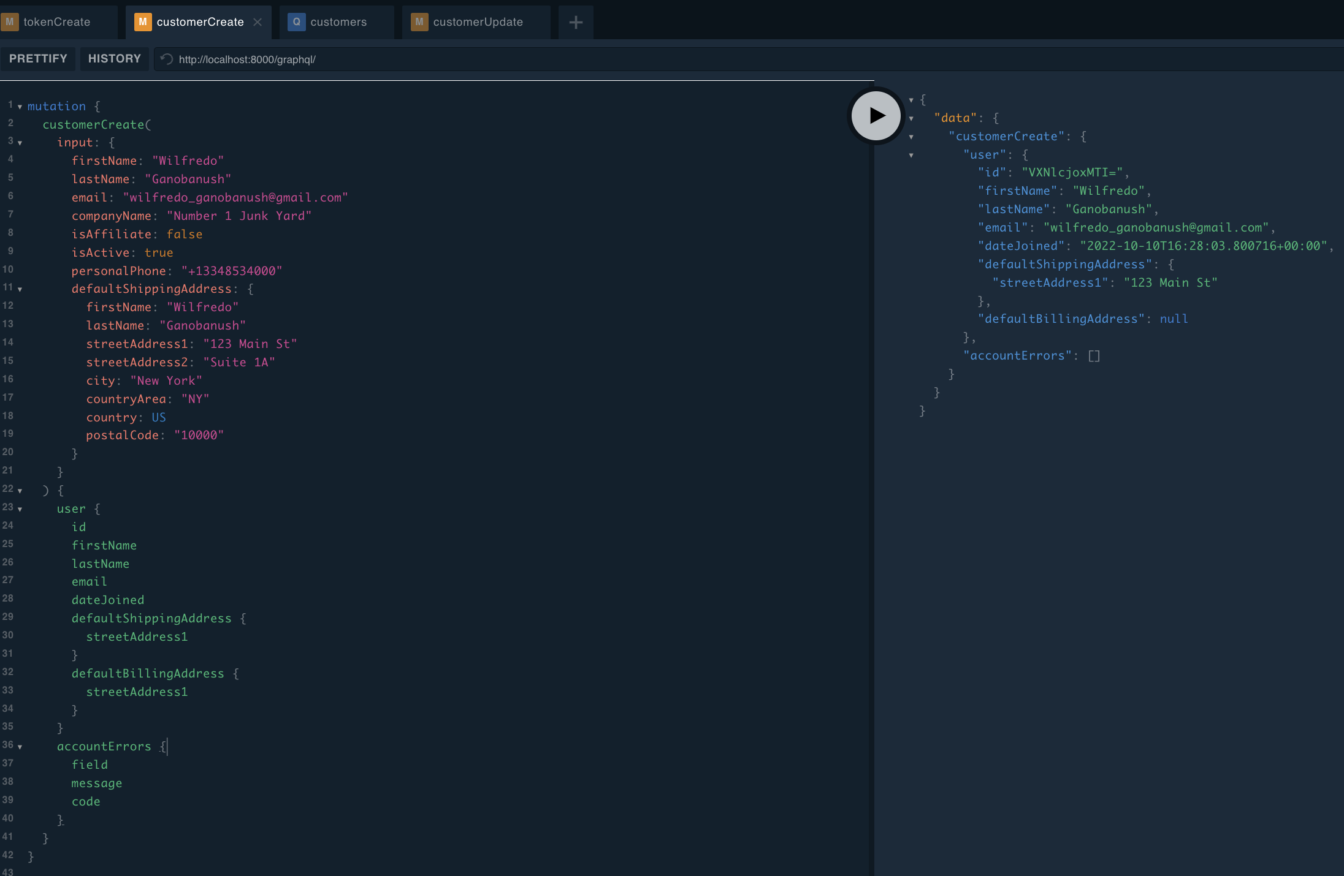1344x876 pixels.
Task: Click the code field on line 39
Action: [86, 801]
